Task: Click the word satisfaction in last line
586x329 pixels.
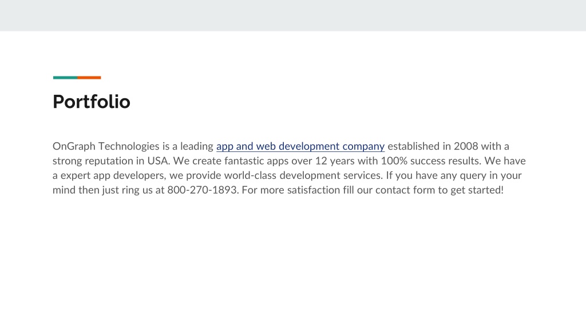Action: point(314,190)
